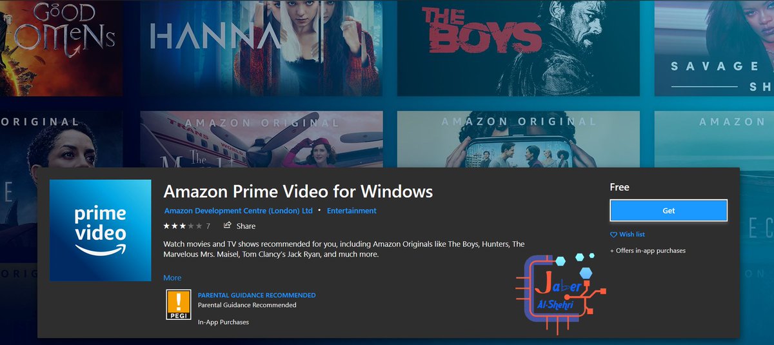774x345 pixels.
Task: Expand description with More link
Action: click(172, 278)
